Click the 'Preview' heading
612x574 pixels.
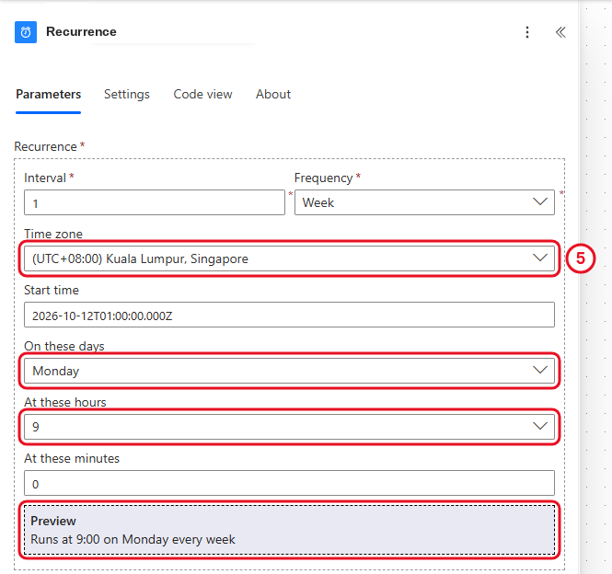53,521
